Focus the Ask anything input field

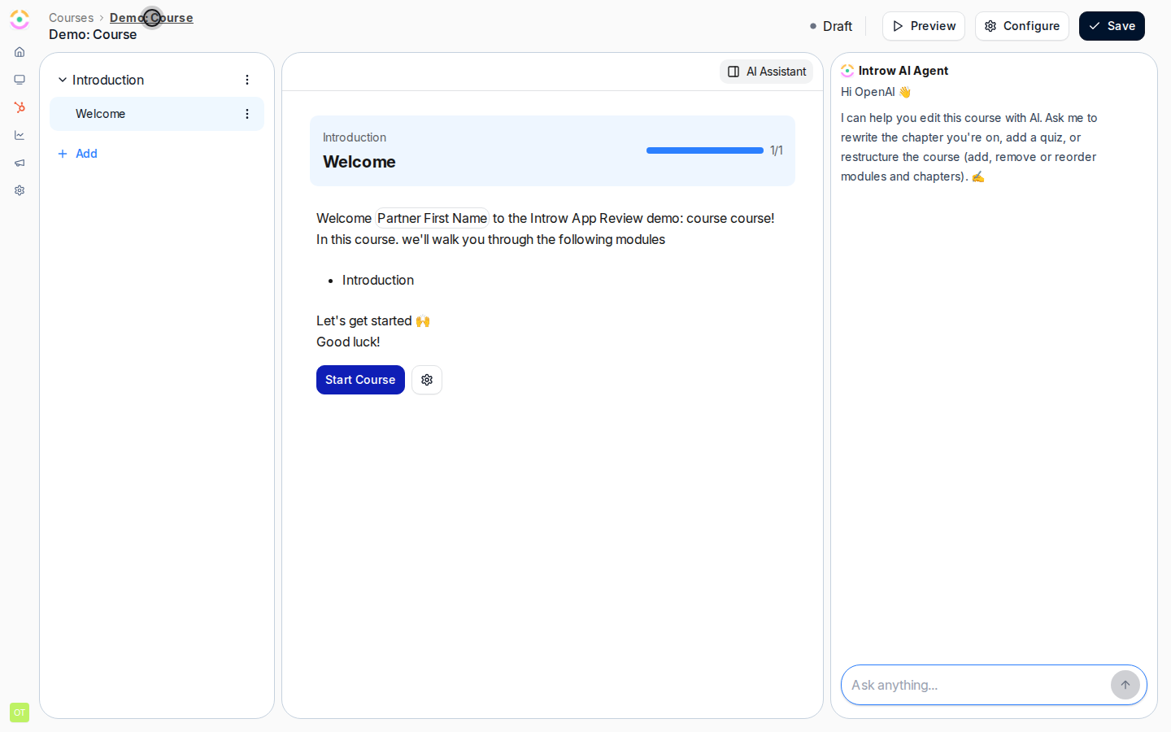(x=976, y=685)
